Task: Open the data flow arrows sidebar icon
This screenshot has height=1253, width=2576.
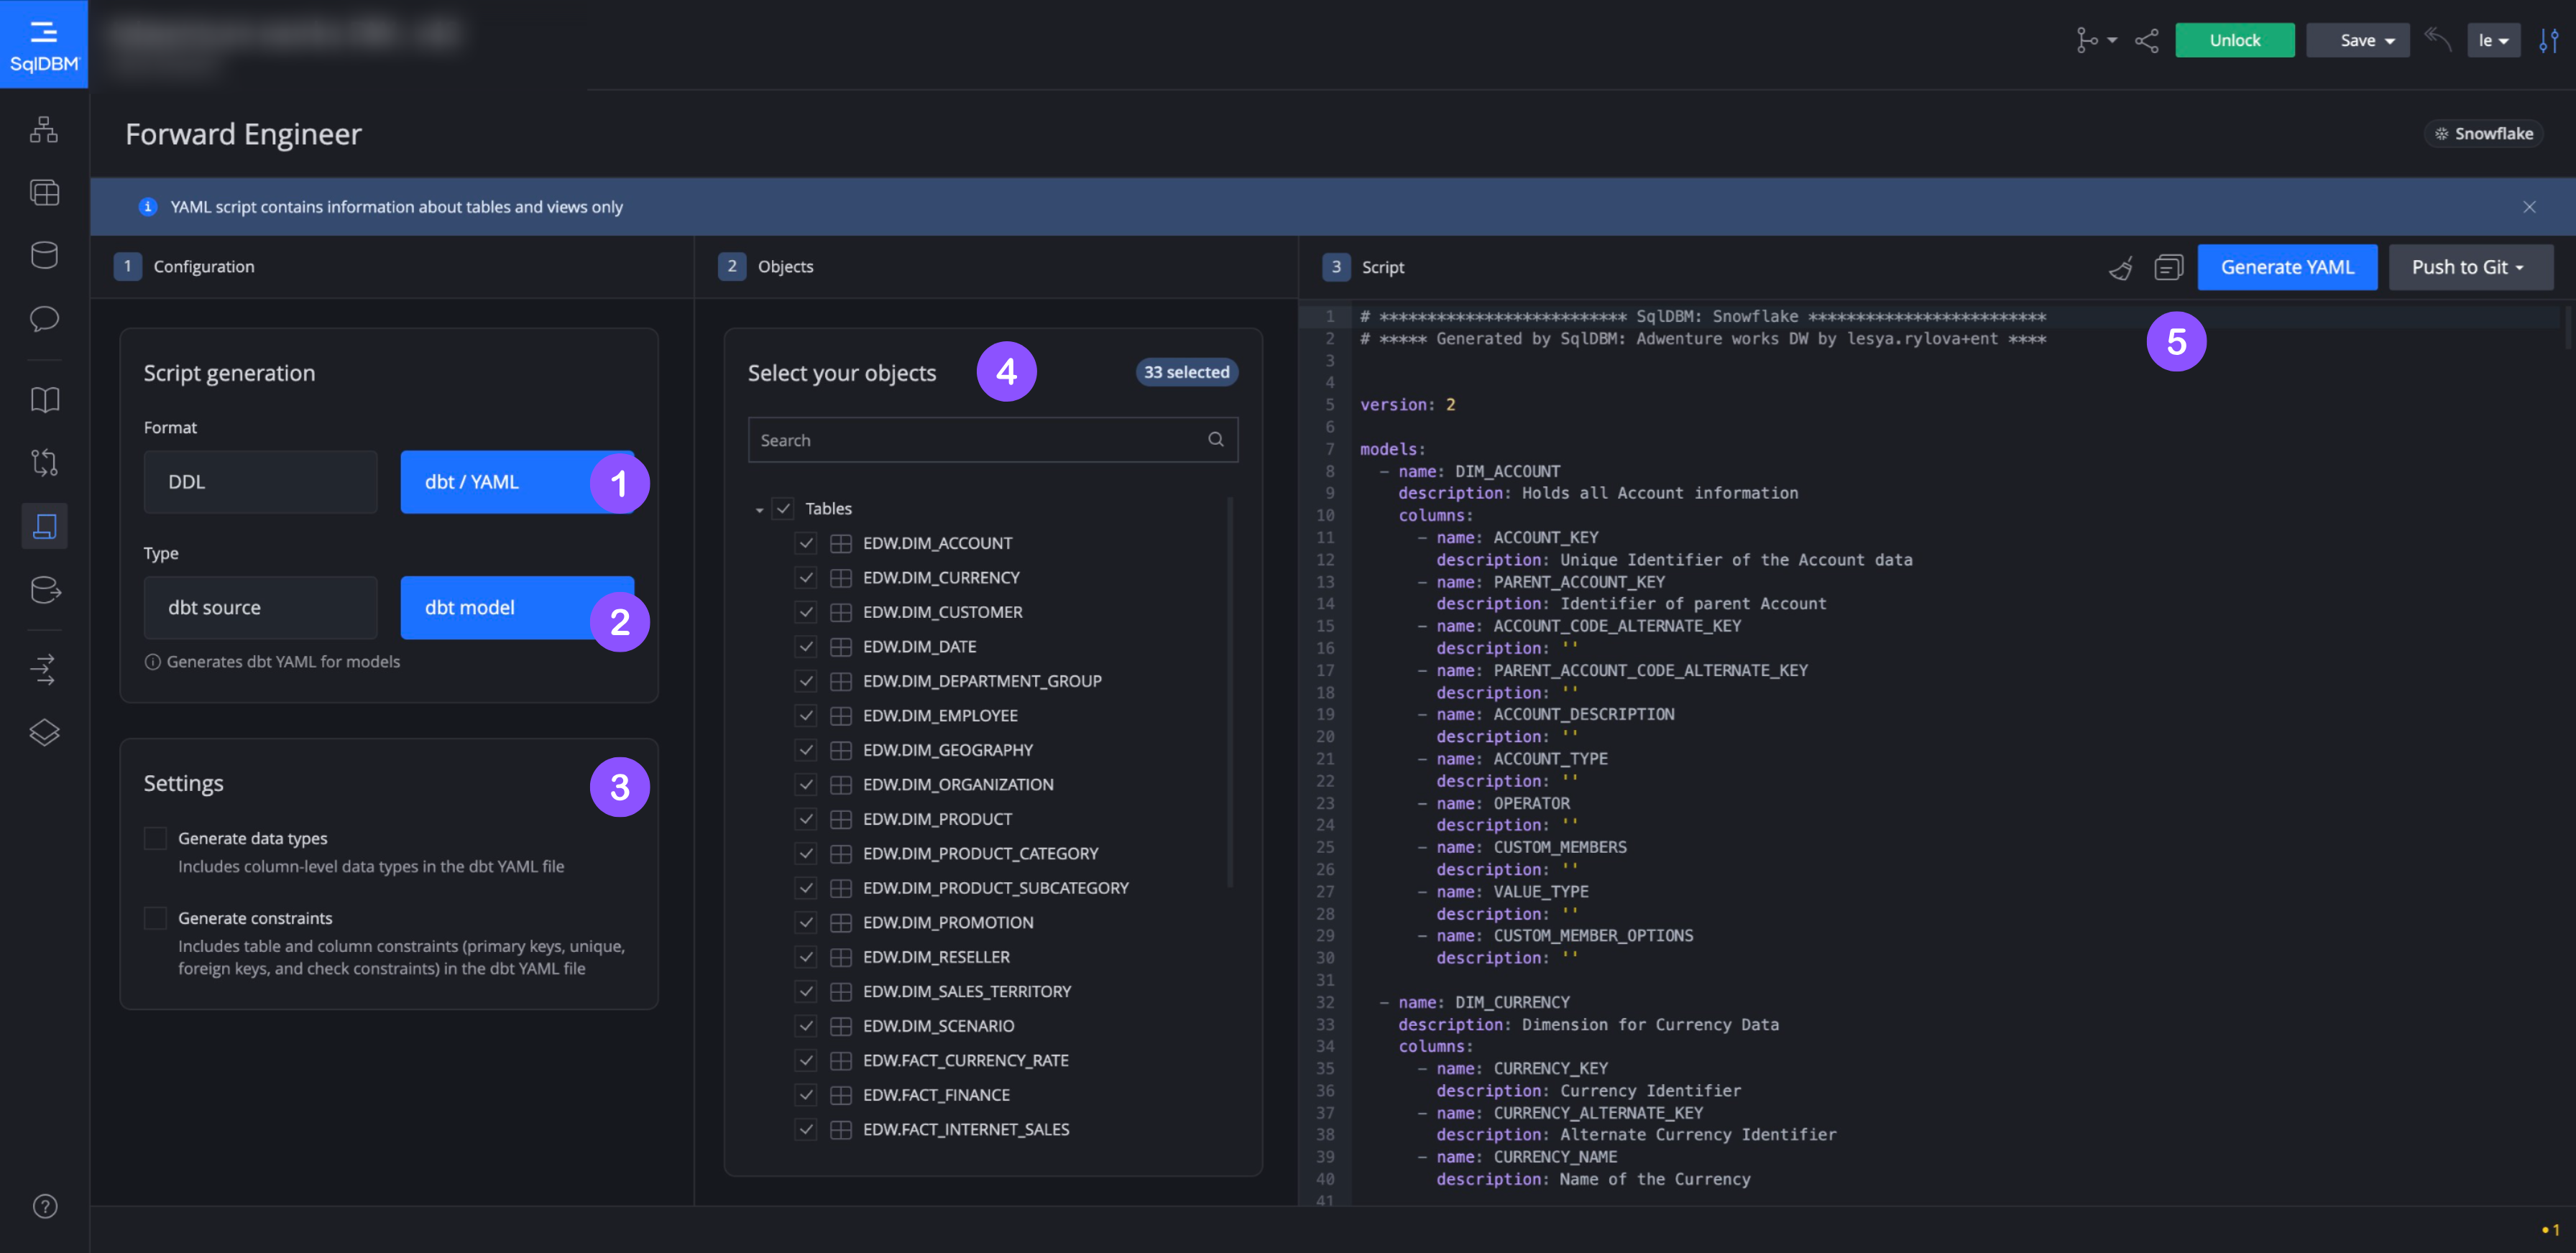Action: pyautogui.click(x=44, y=670)
